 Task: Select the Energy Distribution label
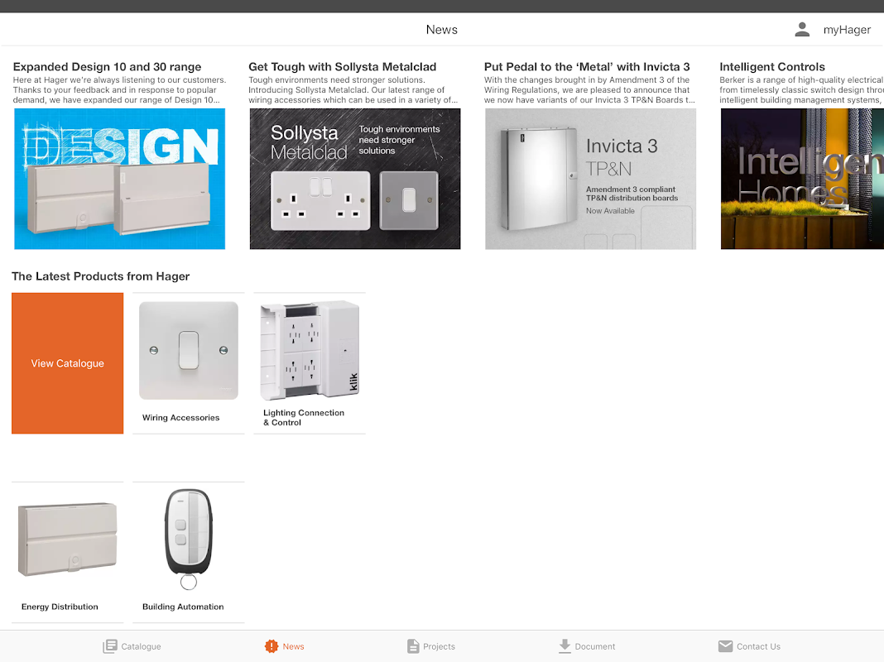pos(60,607)
